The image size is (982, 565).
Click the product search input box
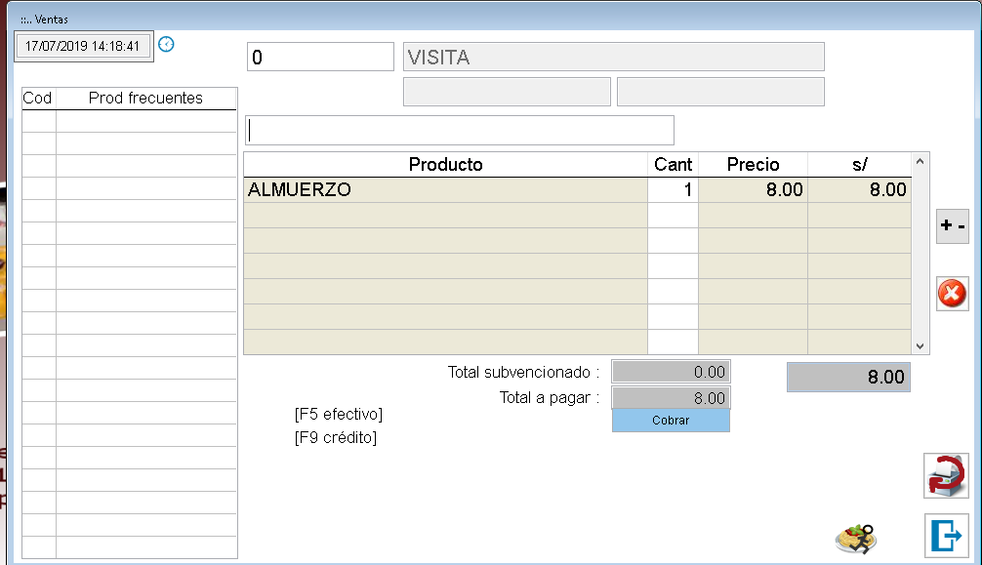coord(460,130)
